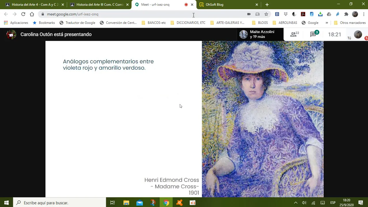This screenshot has height=207, width=368.
Task: Bookmark this page with the star icon
Action: [x=266, y=14]
